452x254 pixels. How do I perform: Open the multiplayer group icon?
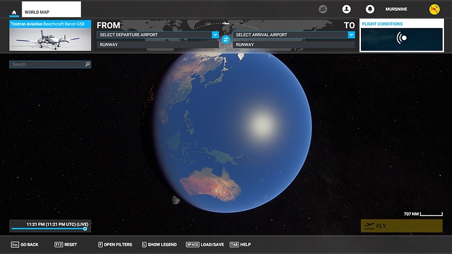pos(323,9)
